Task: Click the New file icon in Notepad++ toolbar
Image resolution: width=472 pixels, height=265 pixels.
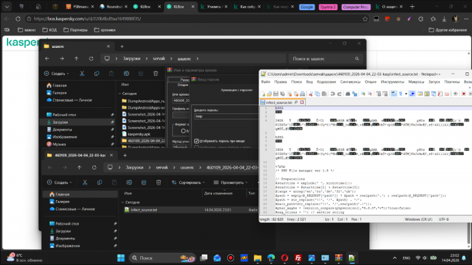Action: click(x=263, y=94)
